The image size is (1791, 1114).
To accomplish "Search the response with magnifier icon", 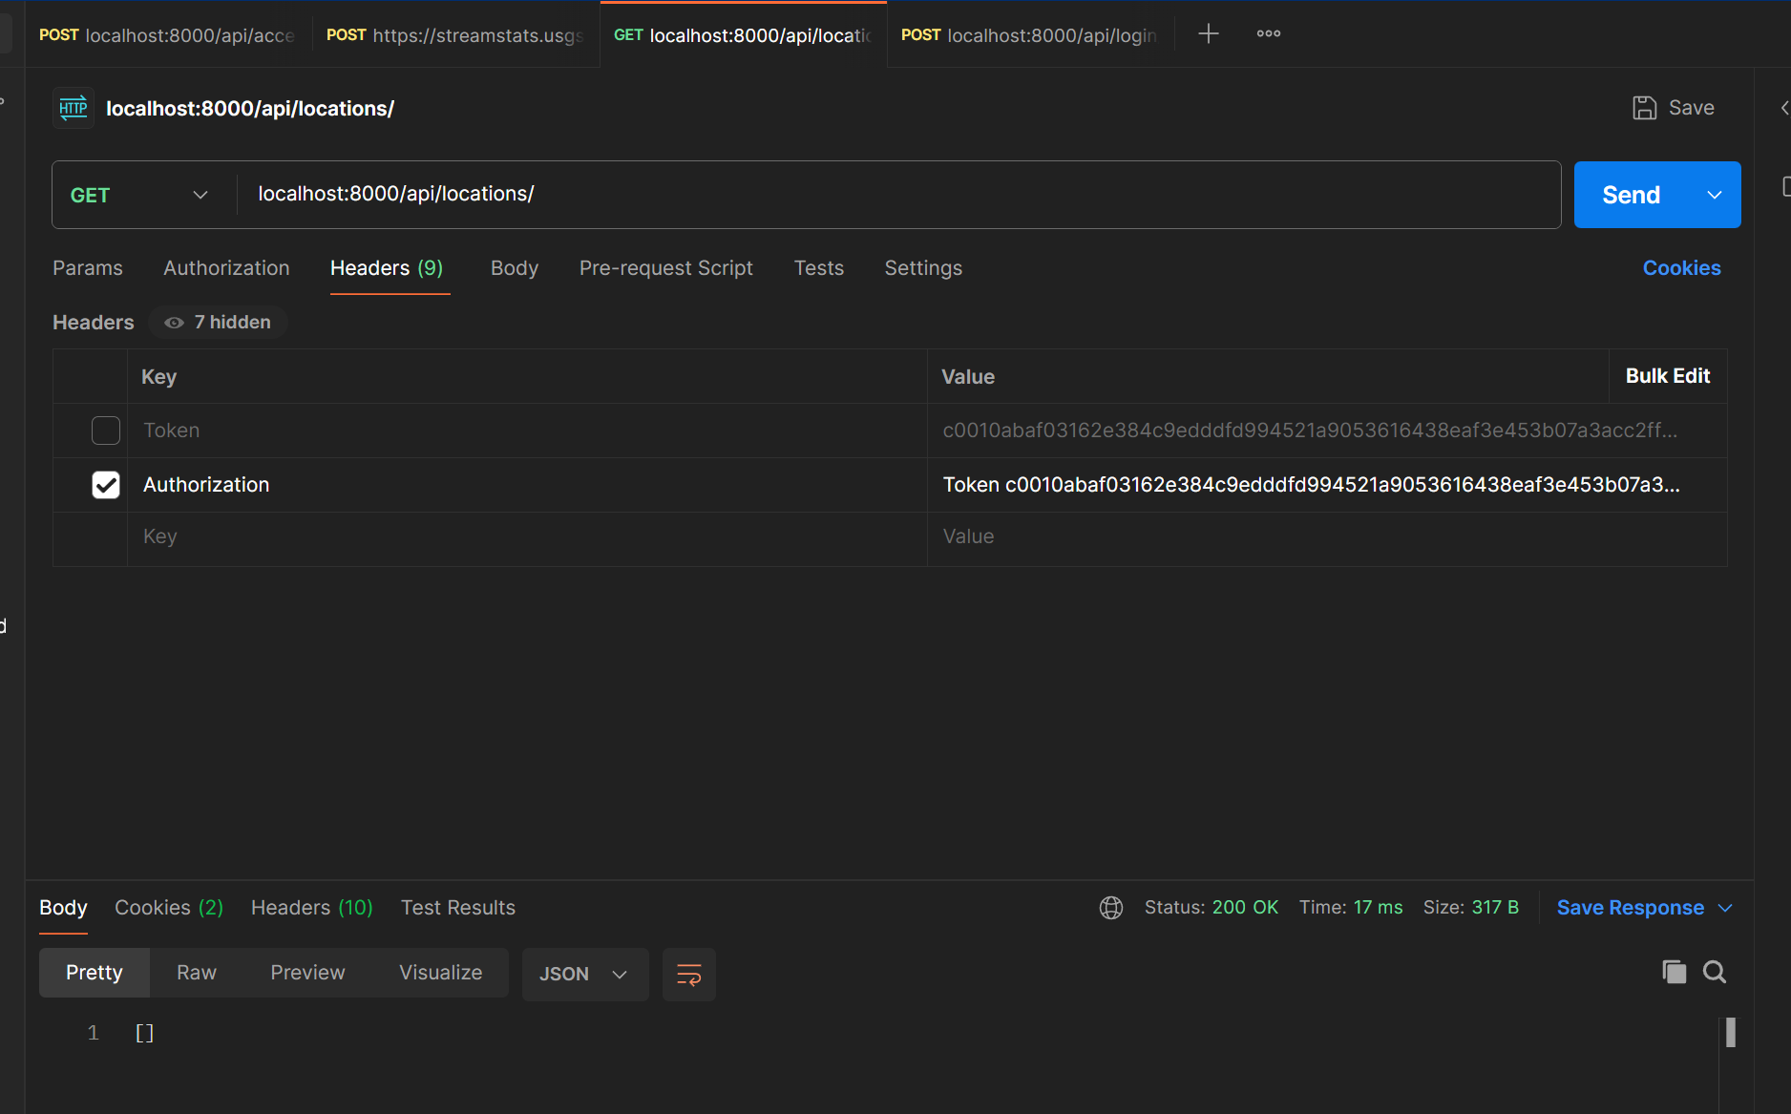I will 1715,972.
